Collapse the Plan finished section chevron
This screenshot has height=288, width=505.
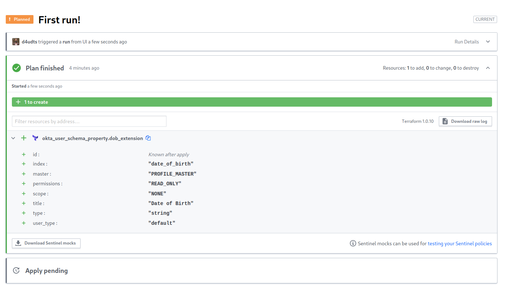pos(488,68)
